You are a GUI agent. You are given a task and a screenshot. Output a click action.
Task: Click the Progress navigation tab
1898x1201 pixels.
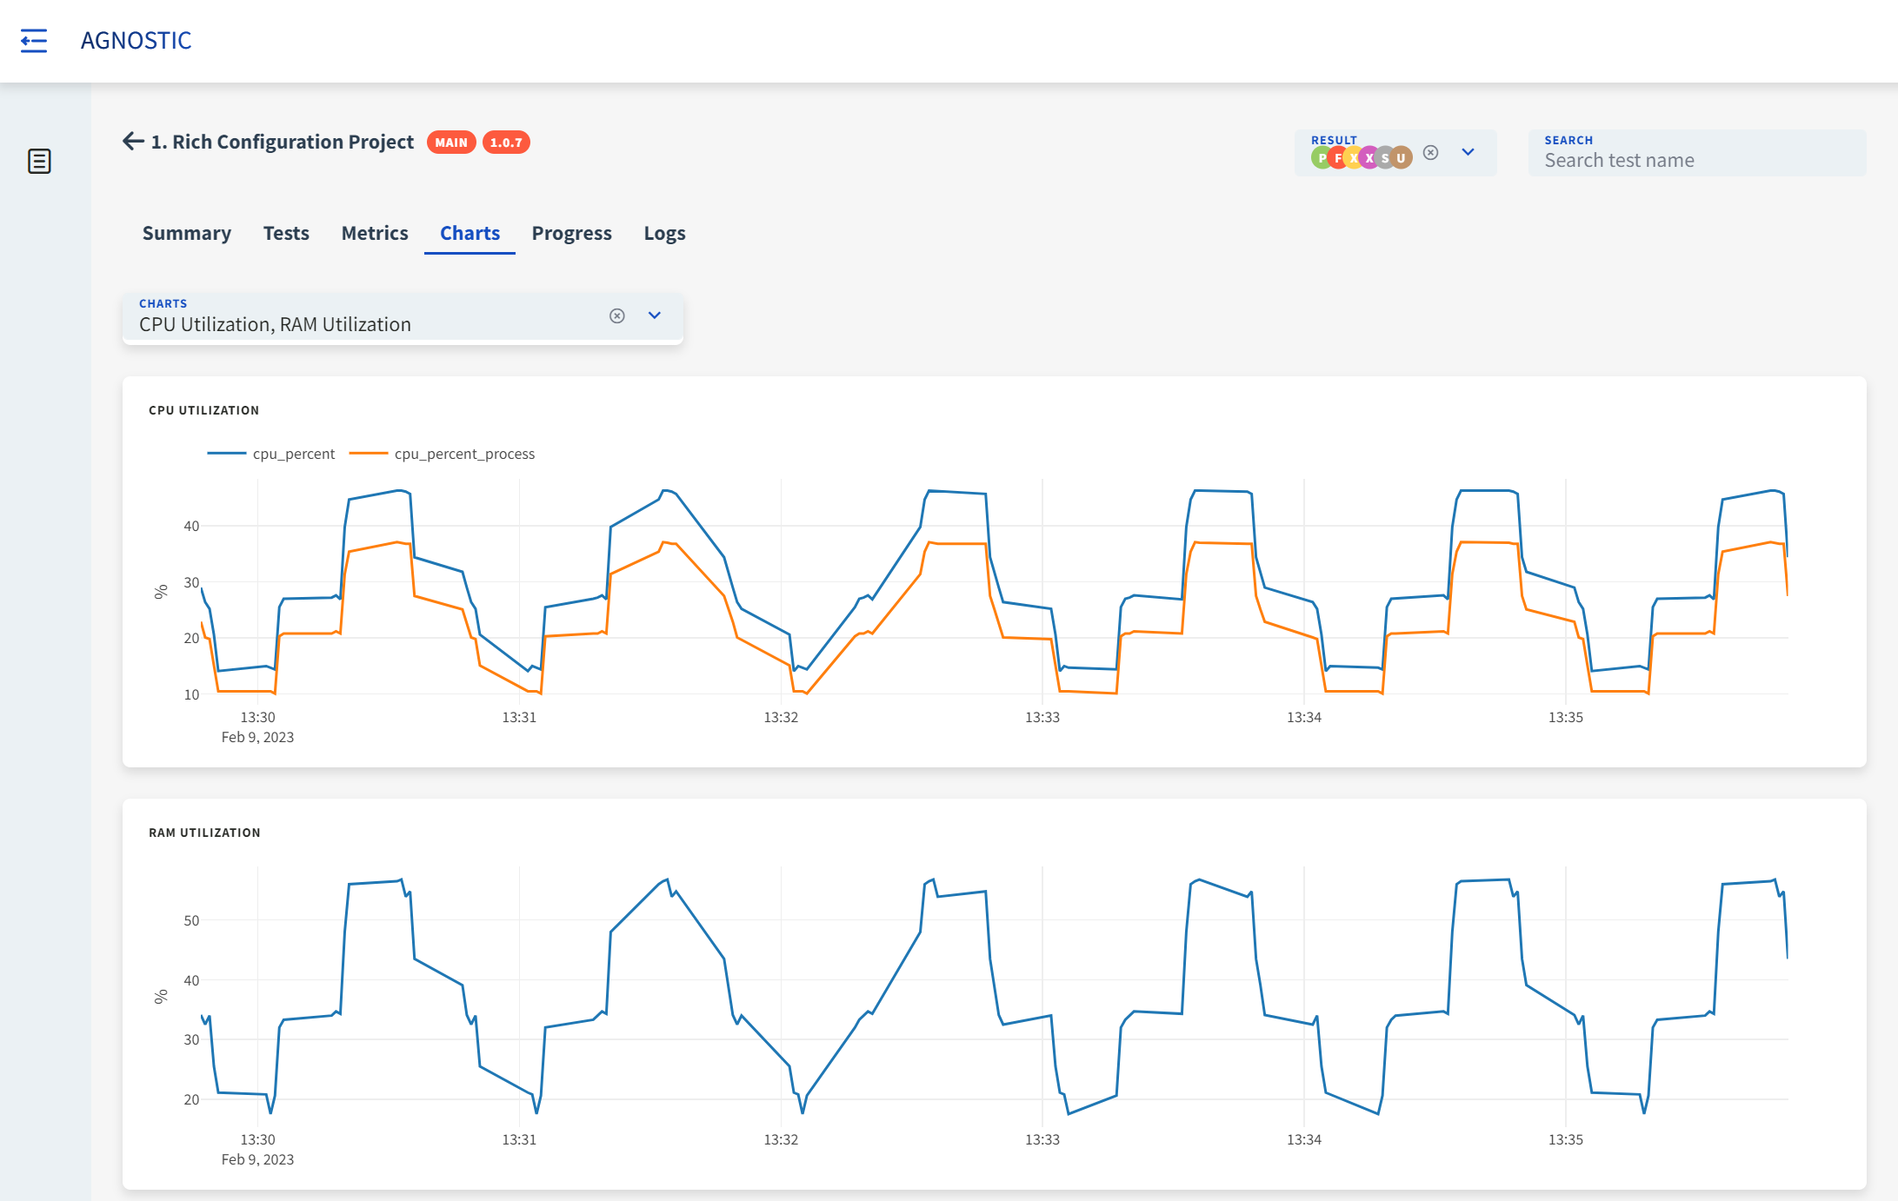click(x=571, y=232)
